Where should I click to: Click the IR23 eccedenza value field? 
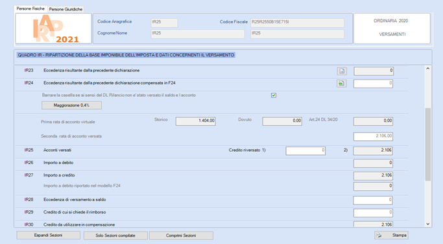(x=374, y=71)
